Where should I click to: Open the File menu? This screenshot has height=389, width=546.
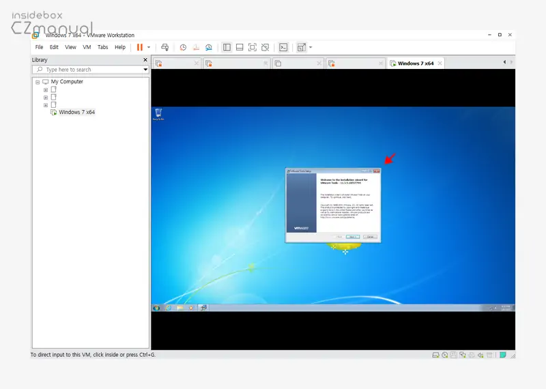point(39,47)
